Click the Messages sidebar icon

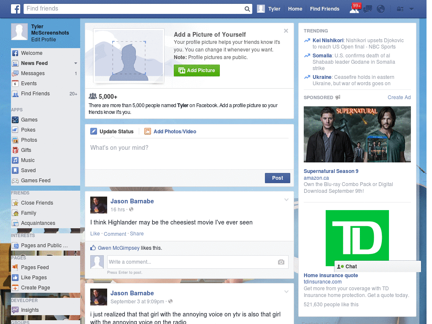(x=15, y=73)
